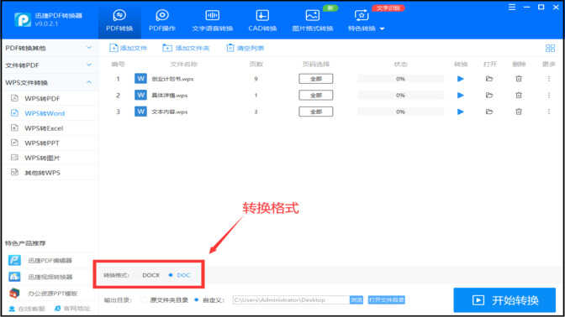565x317 pixels.
Task: Start converting file in row 1
Action: pyautogui.click(x=460, y=79)
